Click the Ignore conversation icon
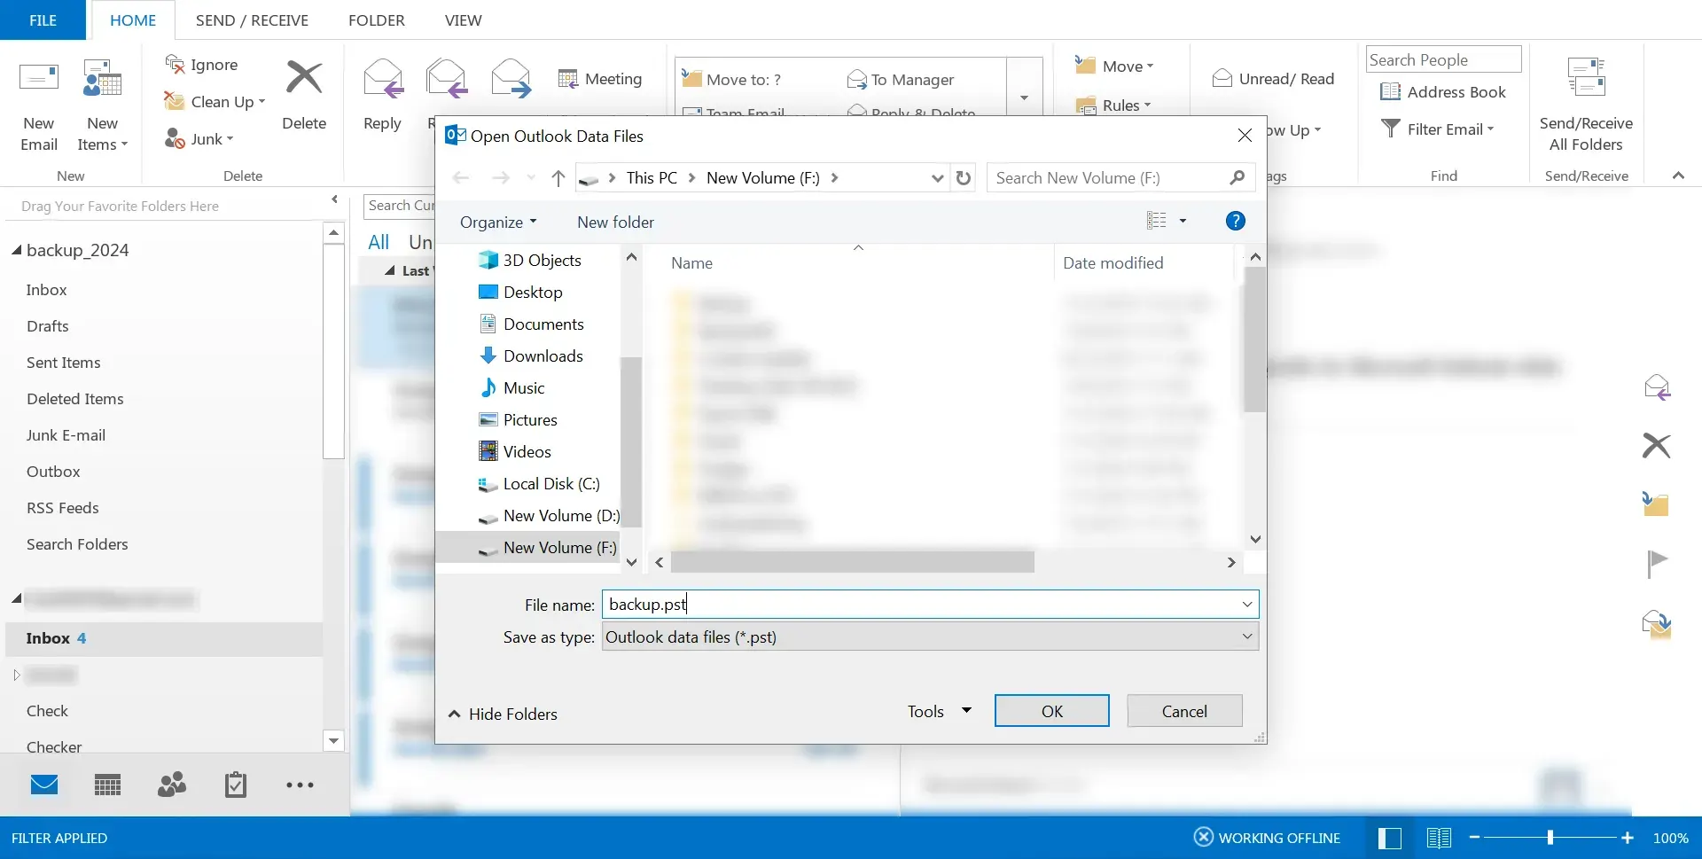Image resolution: width=1702 pixels, height=859 pixels. click(175, 64)
